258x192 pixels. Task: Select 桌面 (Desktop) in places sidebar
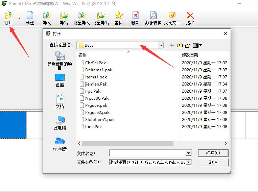(60, 80)
